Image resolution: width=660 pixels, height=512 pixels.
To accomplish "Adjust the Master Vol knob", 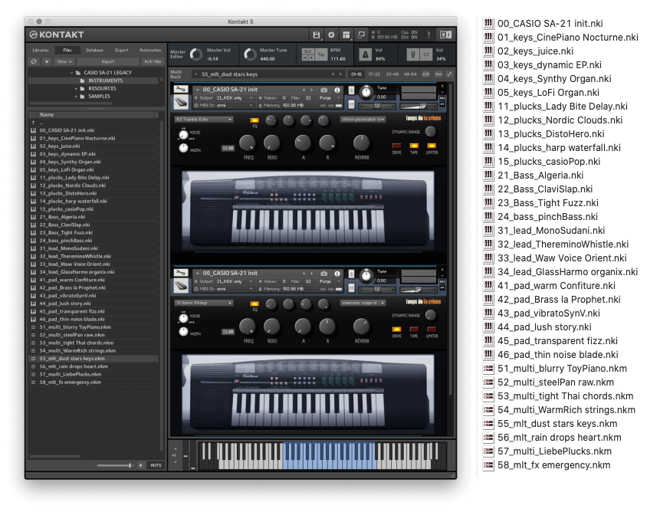I will [x=196, y=54].
